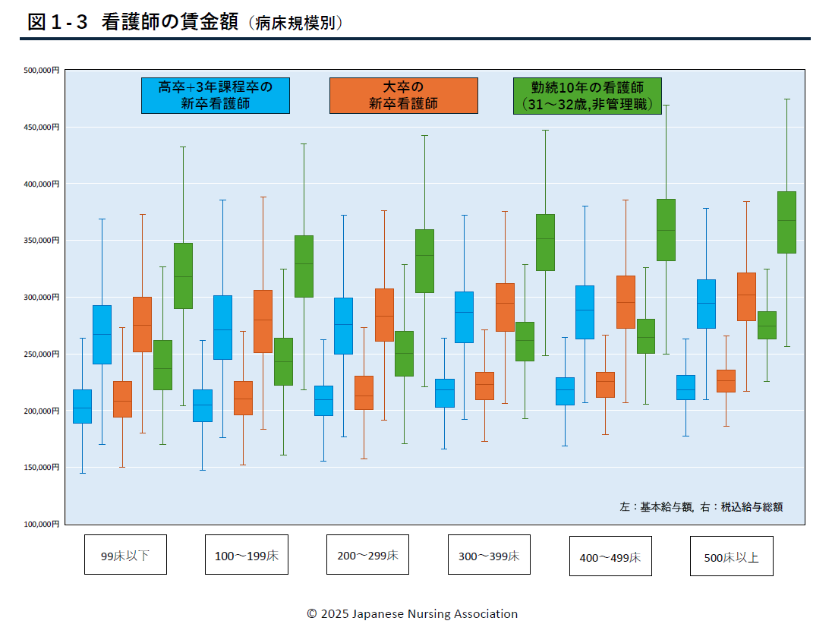Click the 300,000円 y-axis label

tap(41, 297)
